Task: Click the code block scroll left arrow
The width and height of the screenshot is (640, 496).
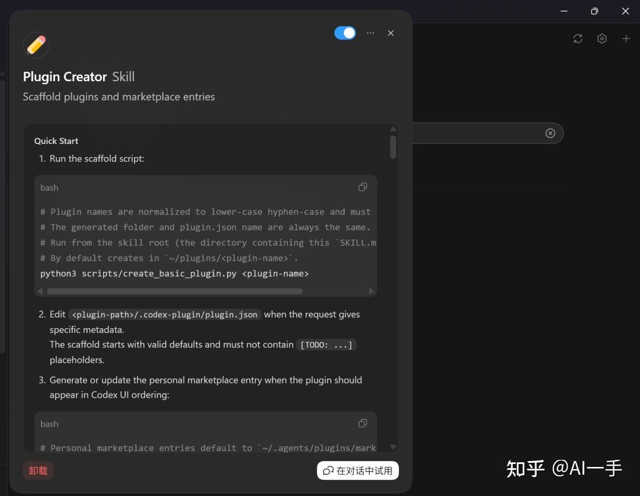Action: coord(40,291)
